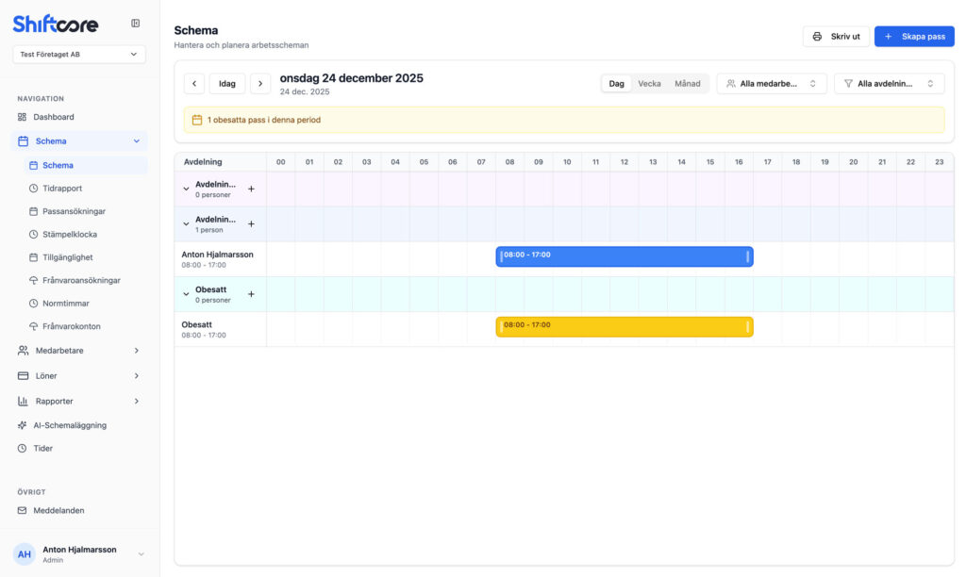966x577 pixels.
Task: Open Alla avdelningar filter dropdown
Action: pos(889,84)
